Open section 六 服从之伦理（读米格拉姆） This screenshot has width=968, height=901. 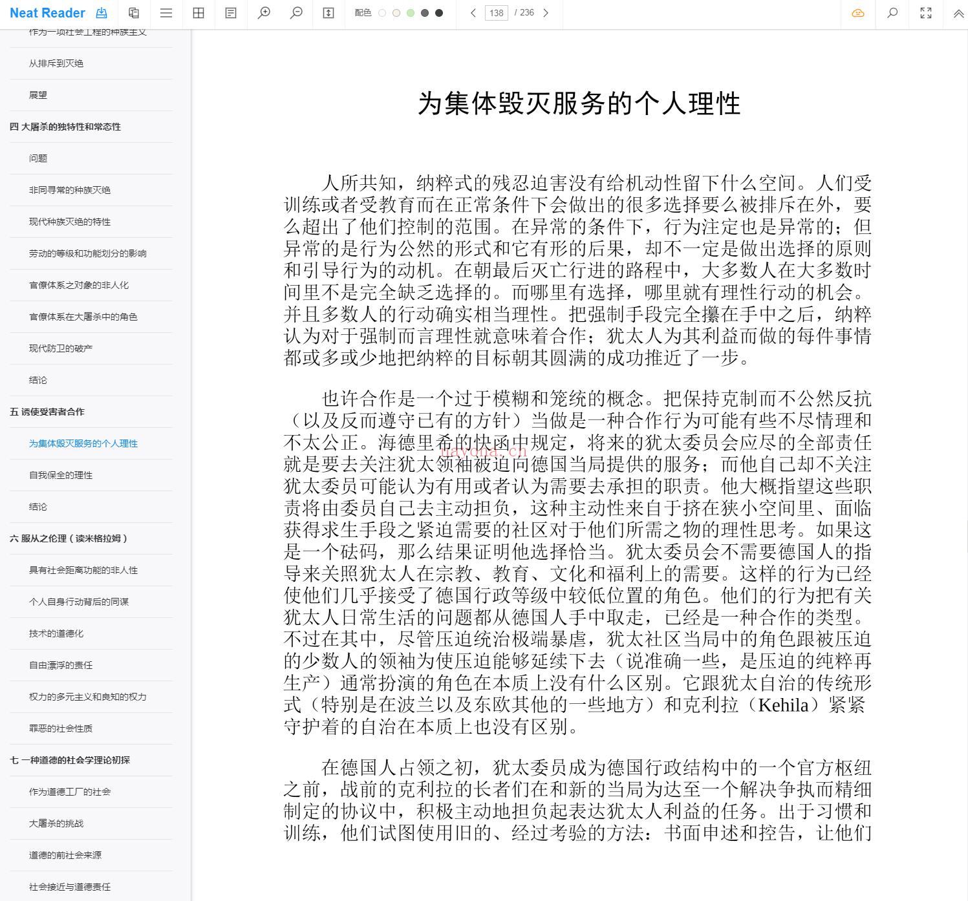click(69, 538)
